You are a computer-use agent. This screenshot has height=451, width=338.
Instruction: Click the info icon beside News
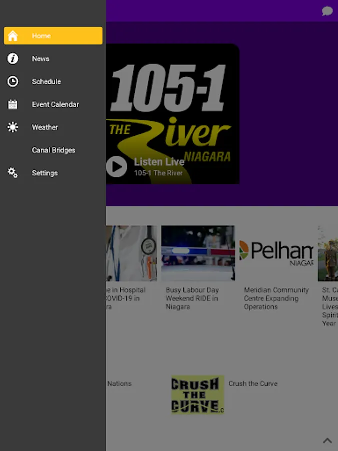pyautogui.click(x=13, y=59)
